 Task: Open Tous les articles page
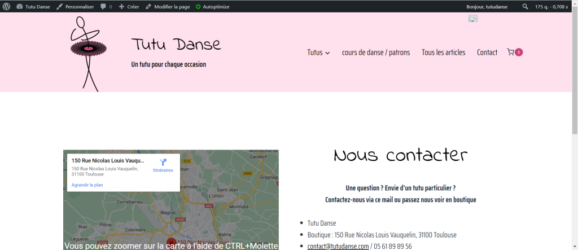[444, 52]
